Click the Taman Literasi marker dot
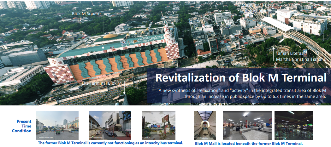 pos(273,48)
